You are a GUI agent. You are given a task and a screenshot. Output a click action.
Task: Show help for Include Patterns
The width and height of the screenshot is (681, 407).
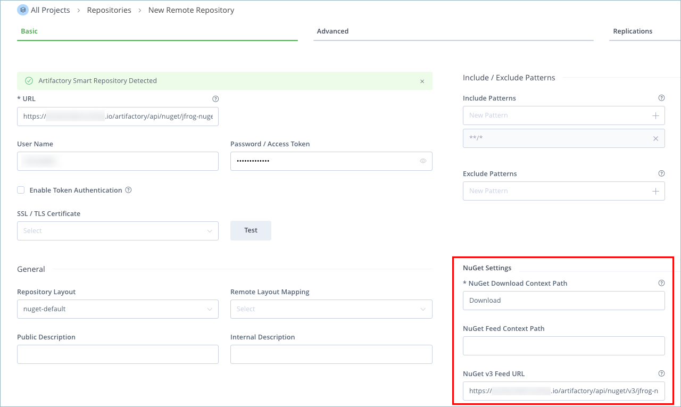pyautogui.click(x=661, y=98)
